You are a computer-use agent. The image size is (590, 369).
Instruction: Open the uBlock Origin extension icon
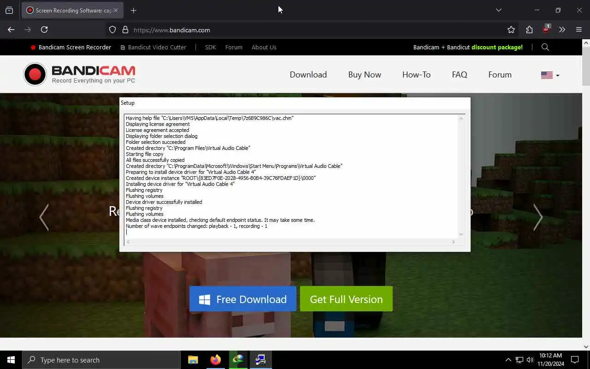[x=546, y=29]
